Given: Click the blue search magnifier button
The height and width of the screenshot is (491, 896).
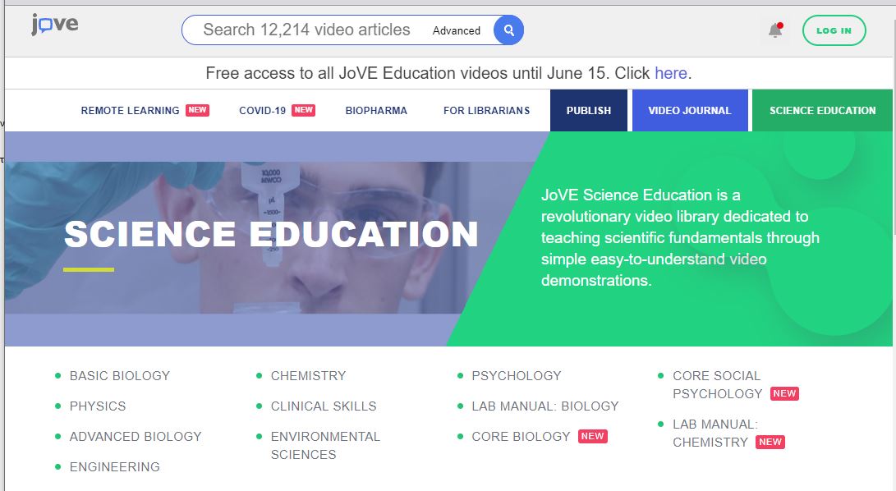Looking at the screenshot, I should (x=508, y=30).
